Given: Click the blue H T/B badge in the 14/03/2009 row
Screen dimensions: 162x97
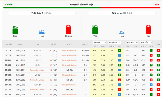Looking at the screenshot, I should pyautogui.click(x=119, y=85).
